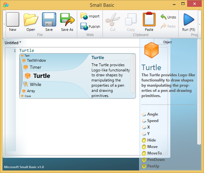204x173 pixels.
Task: Click the Untitled * document title
Action: (13, 43)
